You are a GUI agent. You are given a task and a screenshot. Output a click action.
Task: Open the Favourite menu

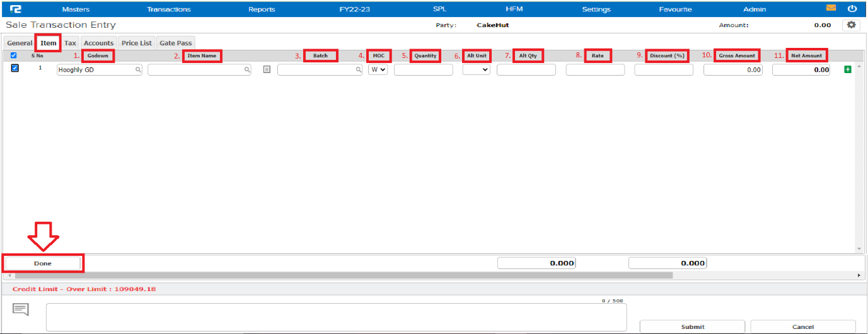(675, 9)
